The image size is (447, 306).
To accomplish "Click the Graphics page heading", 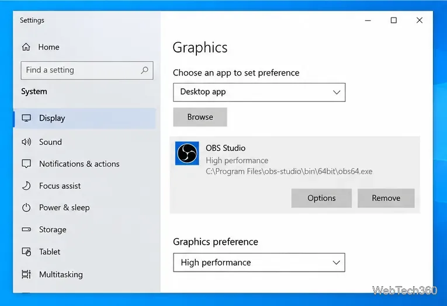I will tap(200, 47).
